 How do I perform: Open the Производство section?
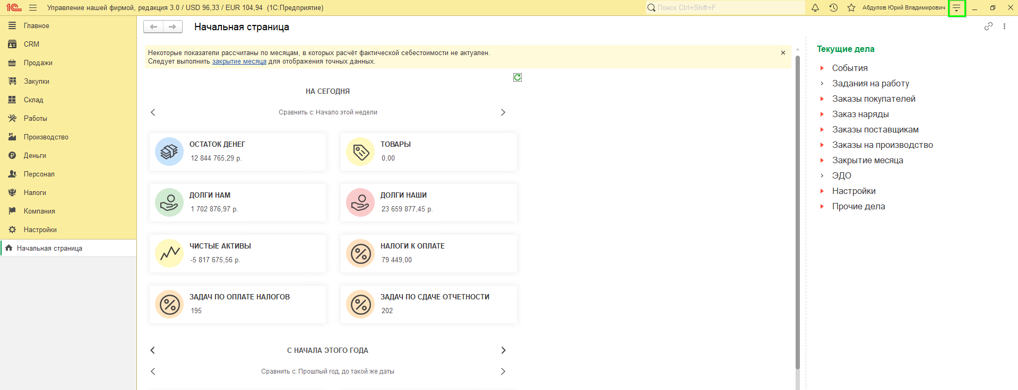pos(68,137)
